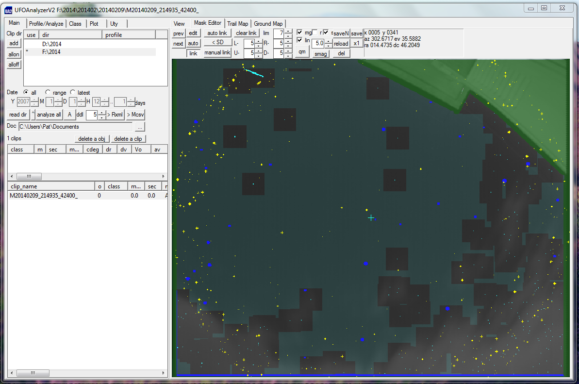579x384 pixels.
Task: Uncheck the 'lin' checkbox
Action: click(300, 40)
